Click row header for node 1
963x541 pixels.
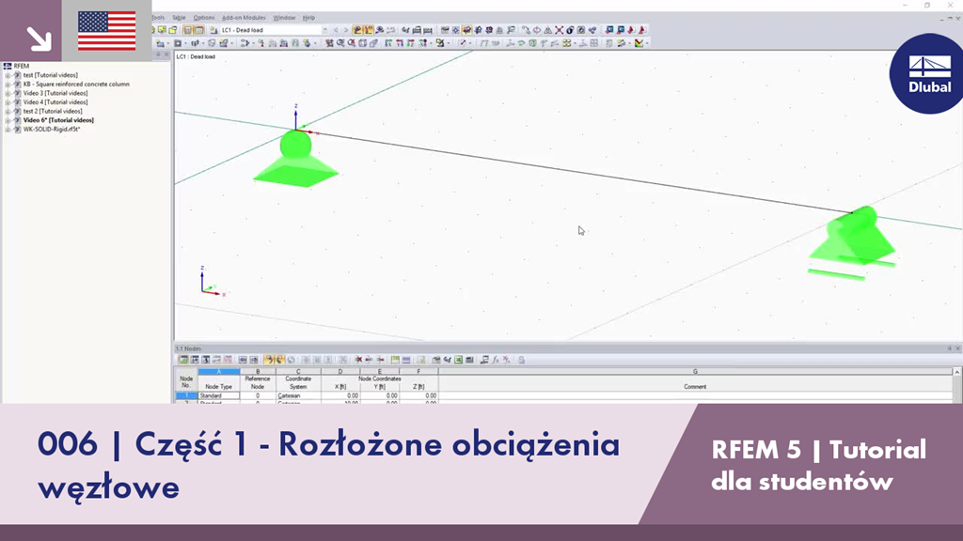186,395
